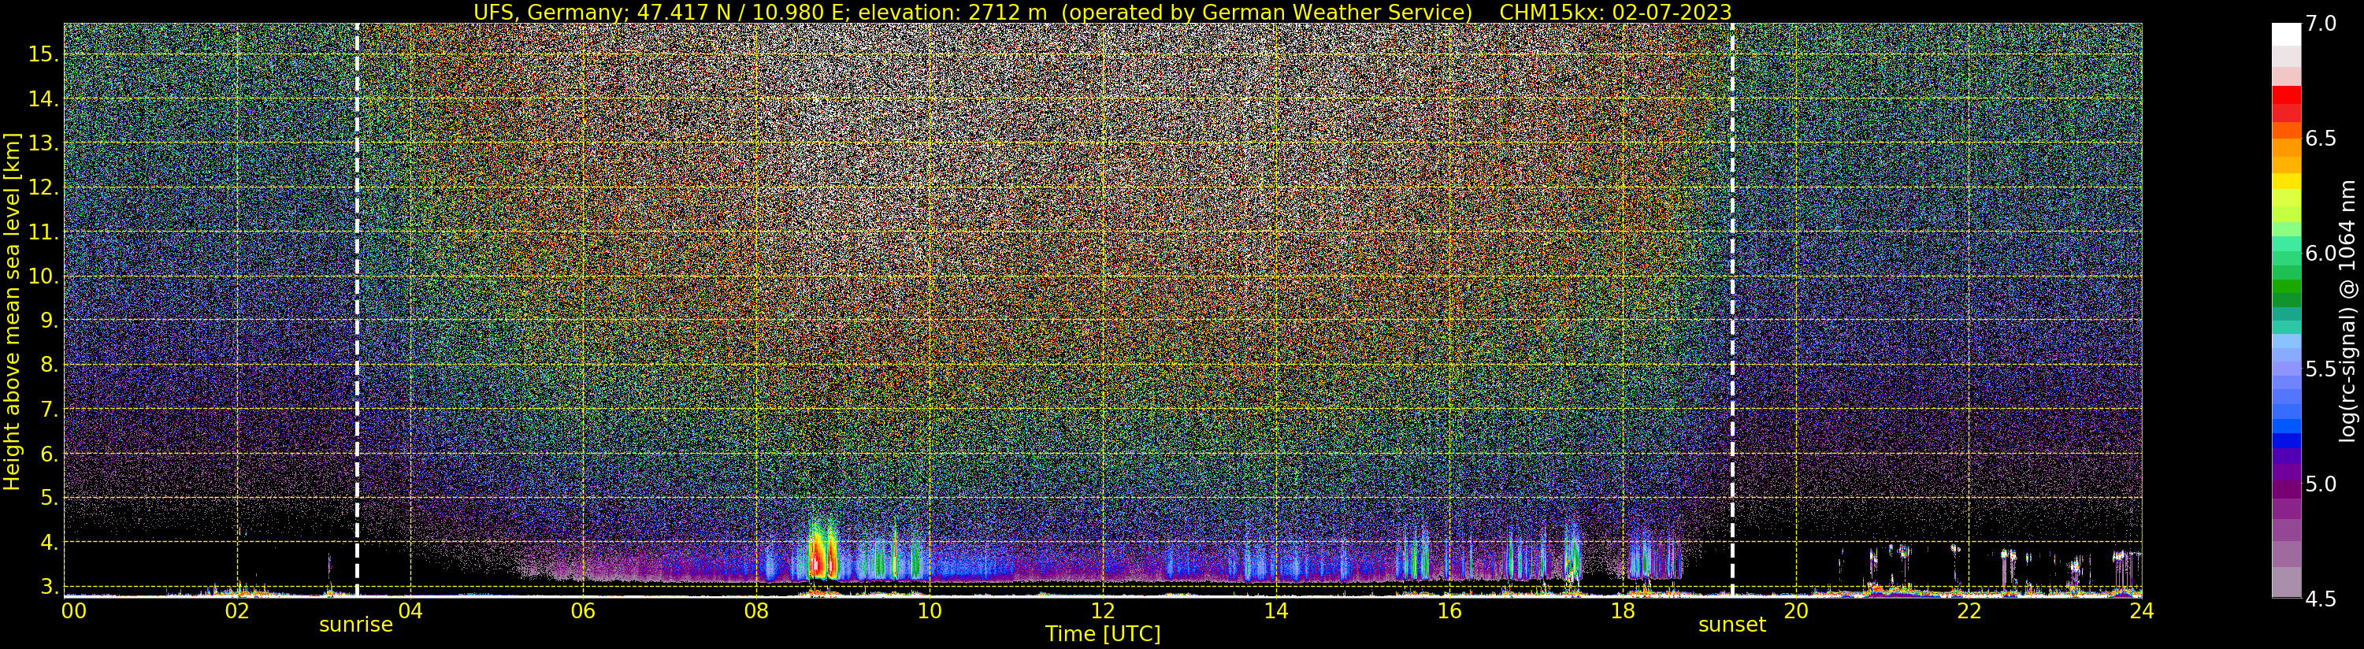The width and height of the screenshot is (2364, 649).
Task: Click the 18 tick on the time axis
Action: (1622, 610)
